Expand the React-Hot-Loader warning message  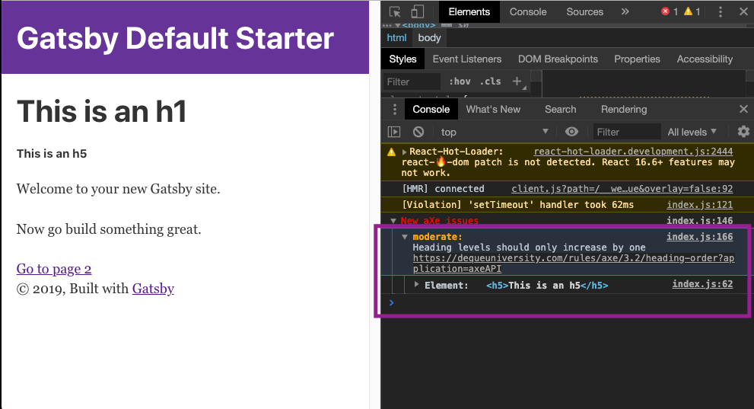(405, 152)
